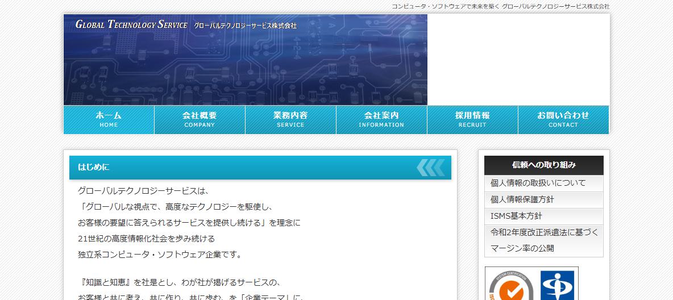Click the blue privacy mark badge

point(557,285)
